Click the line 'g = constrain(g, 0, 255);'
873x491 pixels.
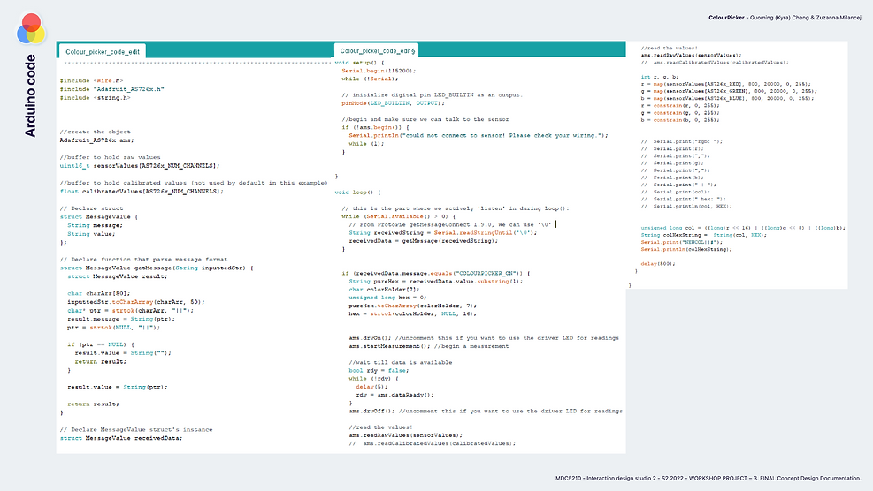point(680,113)
